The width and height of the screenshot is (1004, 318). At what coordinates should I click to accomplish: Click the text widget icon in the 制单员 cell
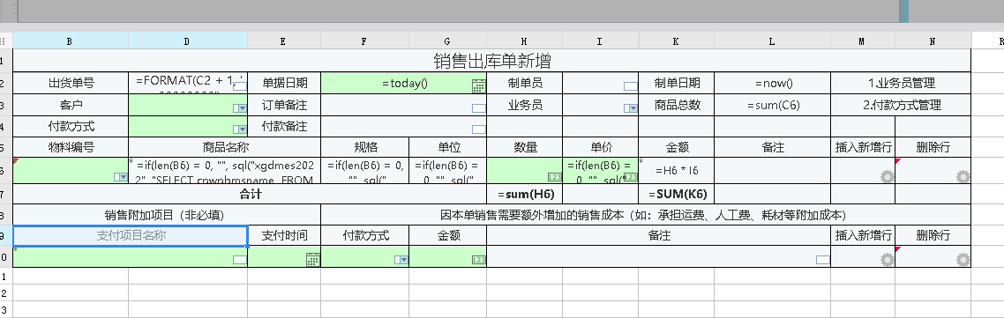[x=631, y=86]
